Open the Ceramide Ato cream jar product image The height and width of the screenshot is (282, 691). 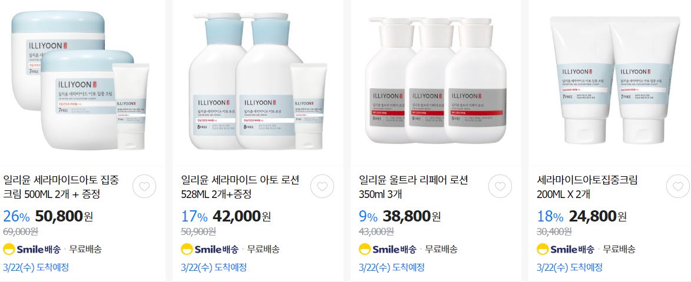pos(80,81)
